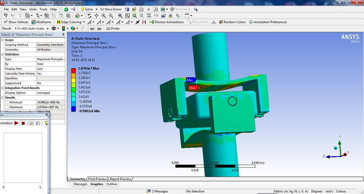Click the Rotate view icon
The width and height of the screenshot is (364, 194).
click(90, 16)
